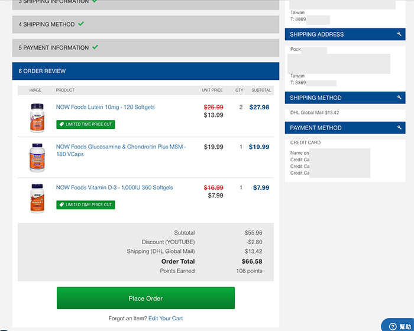Click wrench icon beside Shipping Address
The image size is (414, 331).
point(399,34)
